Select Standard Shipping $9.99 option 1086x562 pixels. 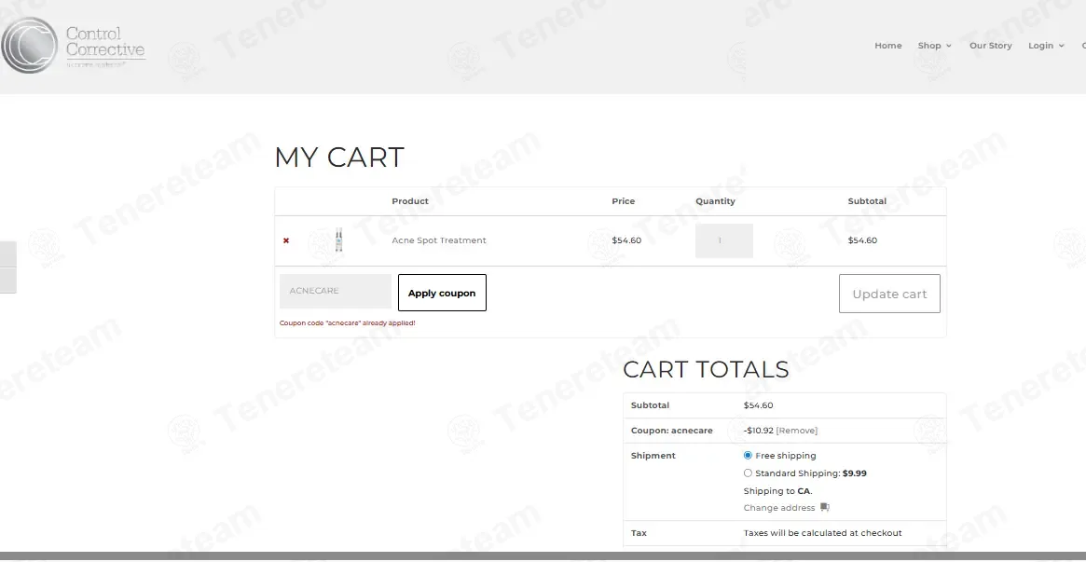[748, 473]
